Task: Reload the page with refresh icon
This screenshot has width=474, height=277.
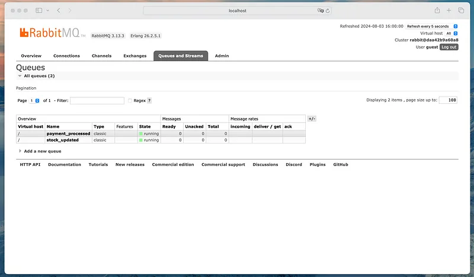Action: click(x=328, y=11)
